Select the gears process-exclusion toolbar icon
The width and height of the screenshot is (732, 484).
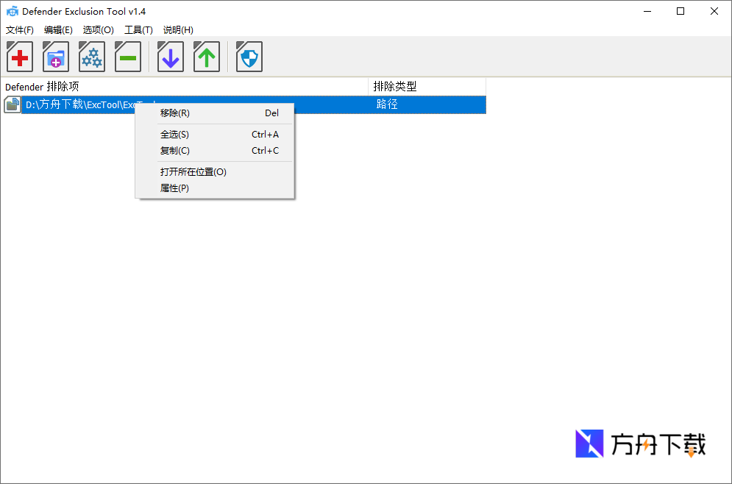[91, 57]
